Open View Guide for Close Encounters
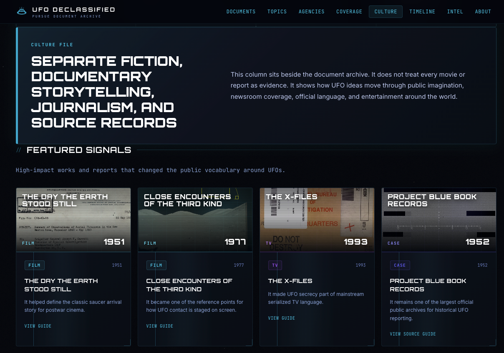This screenshot has width=504, height=353. pos(160,326)
